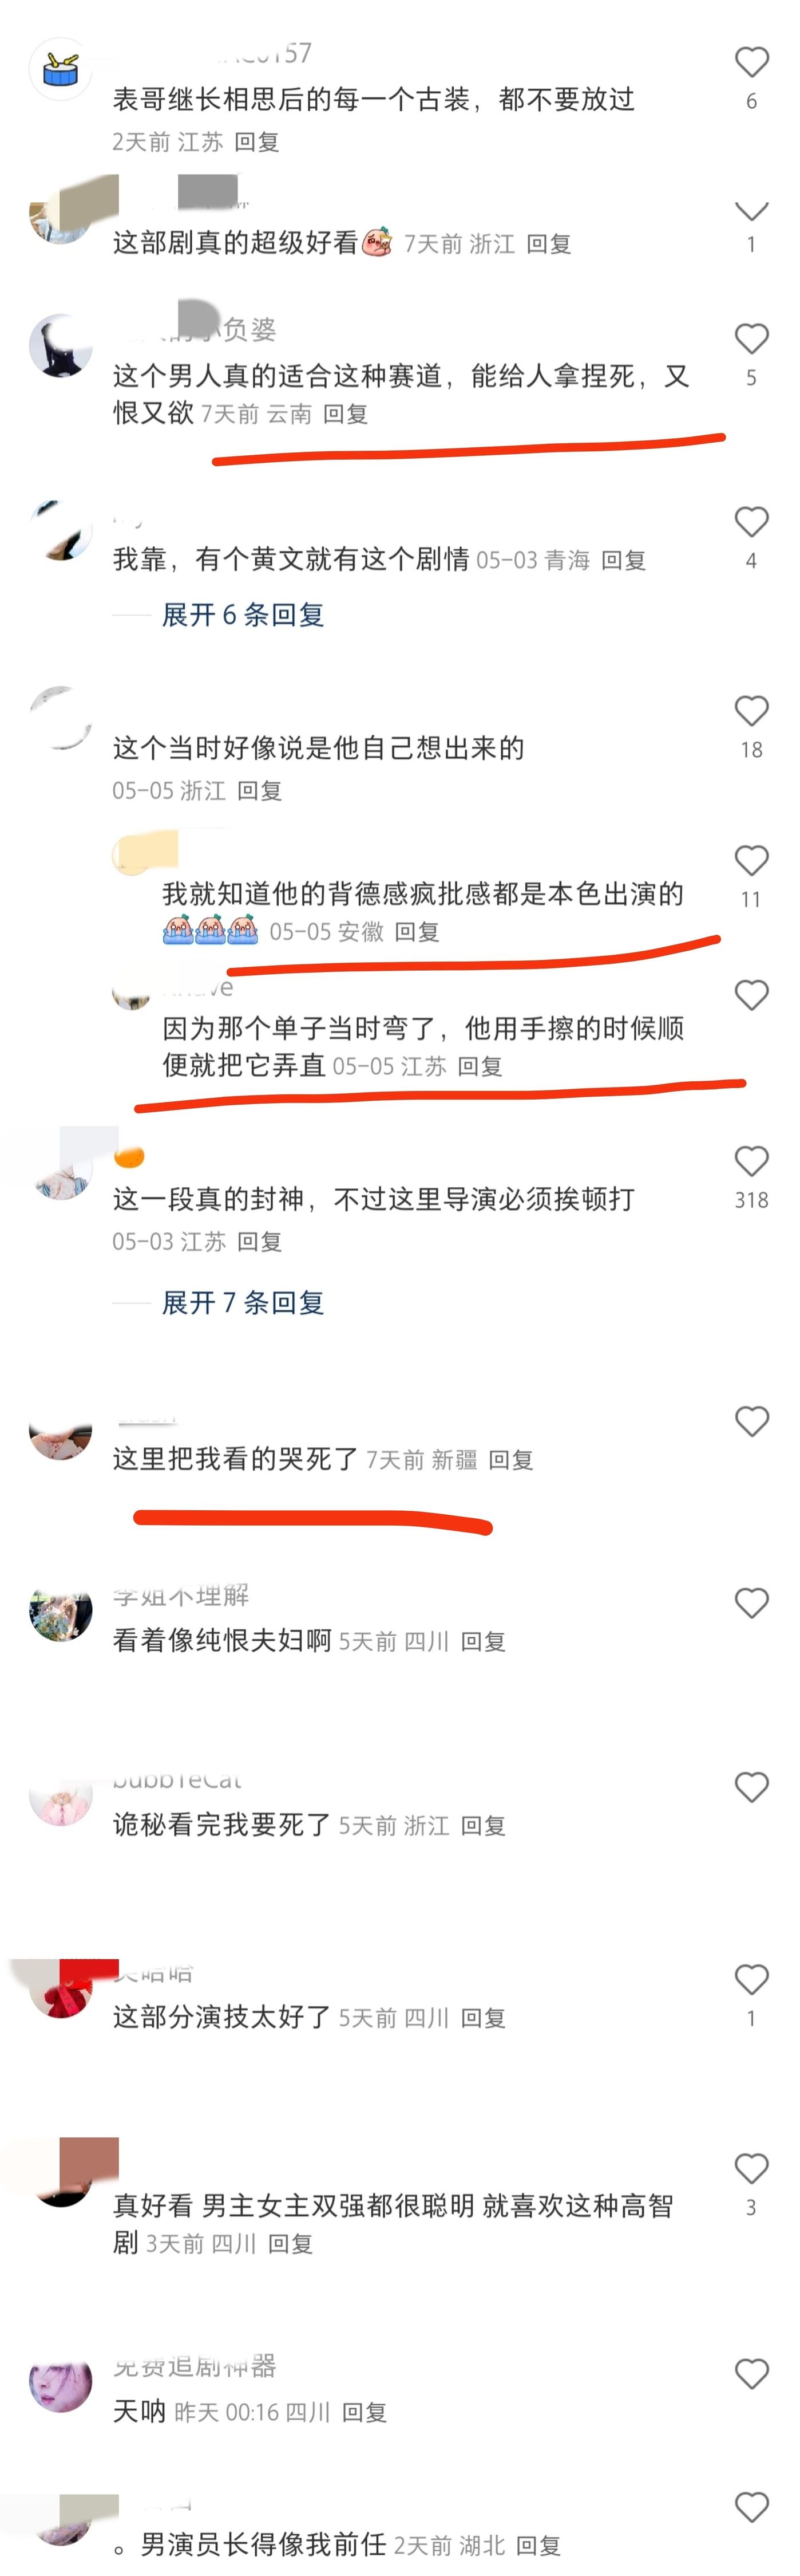Like the comment 这里把我看的哭死了

tap(751, 1421)
